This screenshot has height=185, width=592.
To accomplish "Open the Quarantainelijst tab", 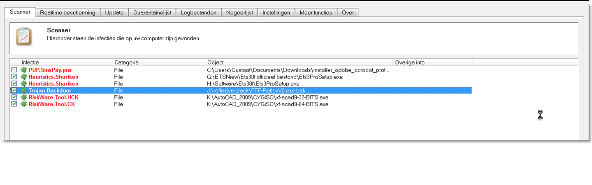I will [152, 13].
